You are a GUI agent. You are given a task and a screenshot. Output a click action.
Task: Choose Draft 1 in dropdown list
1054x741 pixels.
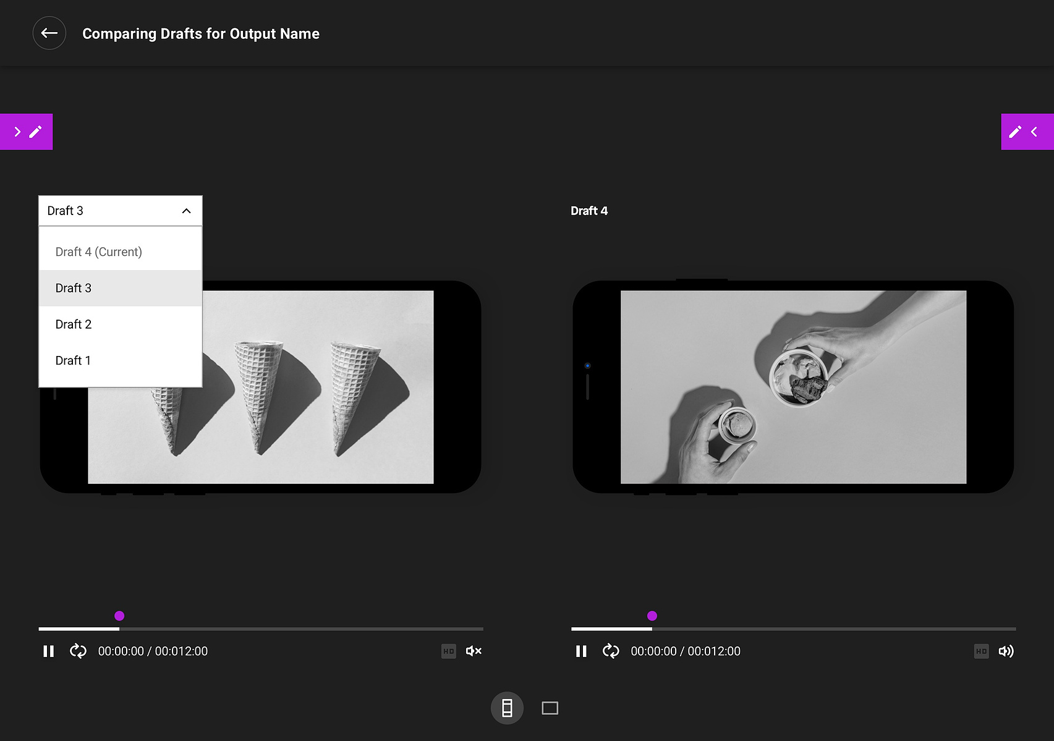pyautogui.click(x=121, y=360)
